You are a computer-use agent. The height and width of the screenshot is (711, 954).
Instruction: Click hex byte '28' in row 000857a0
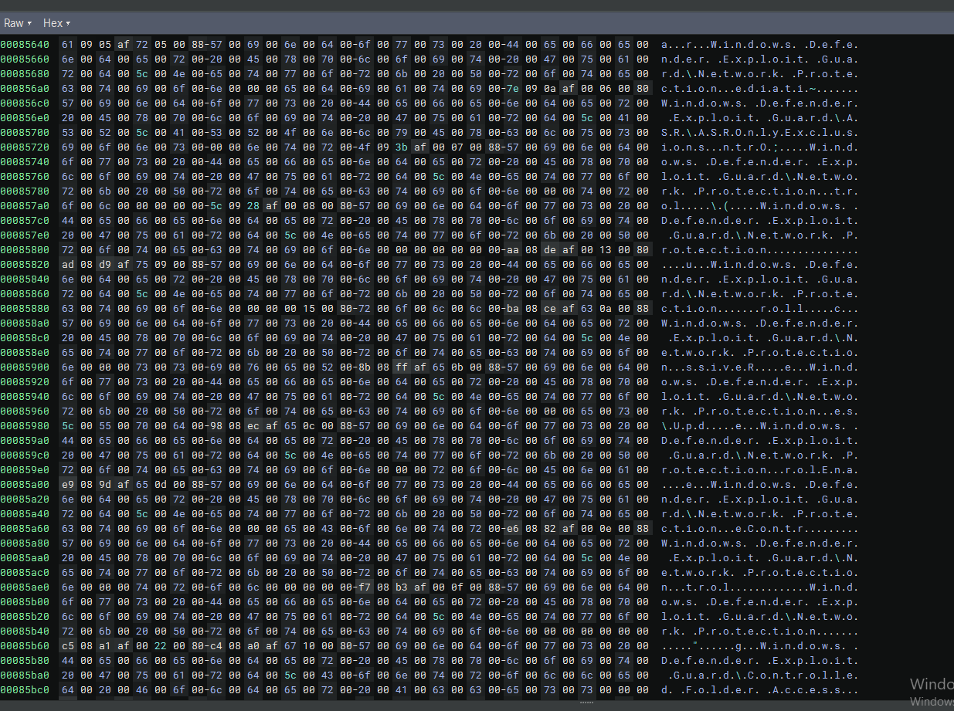pos(253,205)
